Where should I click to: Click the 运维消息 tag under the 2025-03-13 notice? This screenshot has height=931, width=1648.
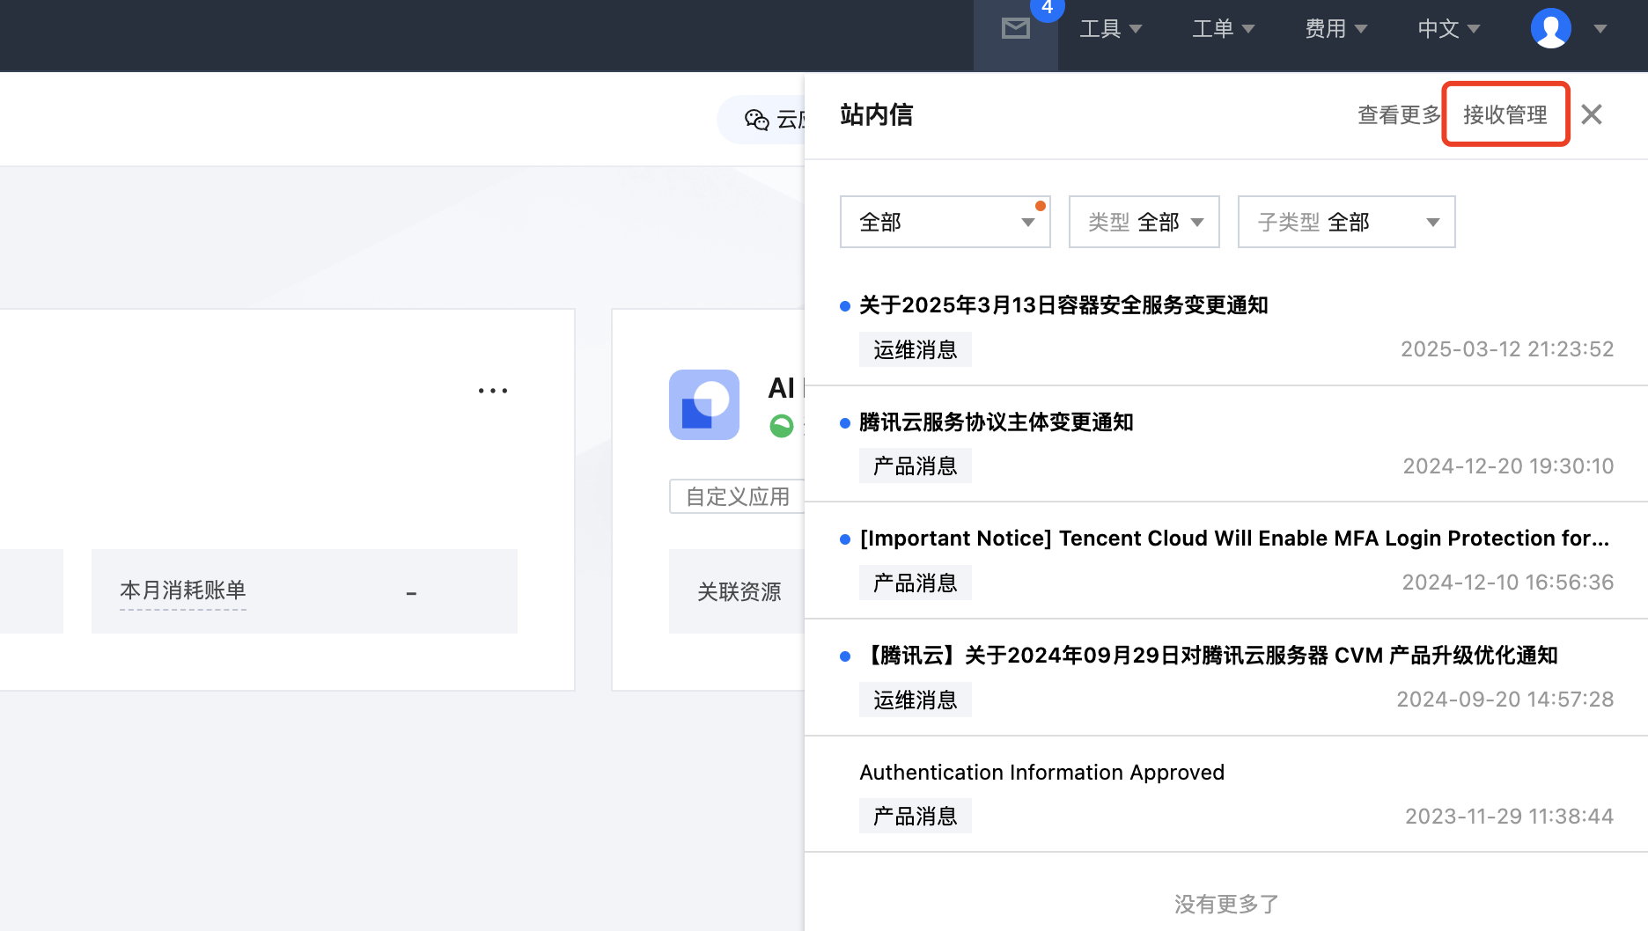click(x=916, y=349)
